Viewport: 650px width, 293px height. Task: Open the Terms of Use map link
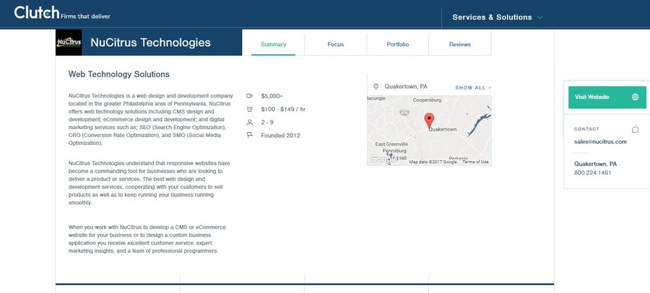[x=475, y=162]
